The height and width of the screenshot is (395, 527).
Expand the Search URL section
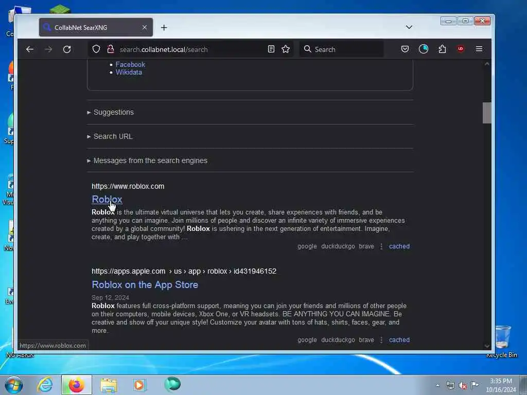(x=110, y=136)
